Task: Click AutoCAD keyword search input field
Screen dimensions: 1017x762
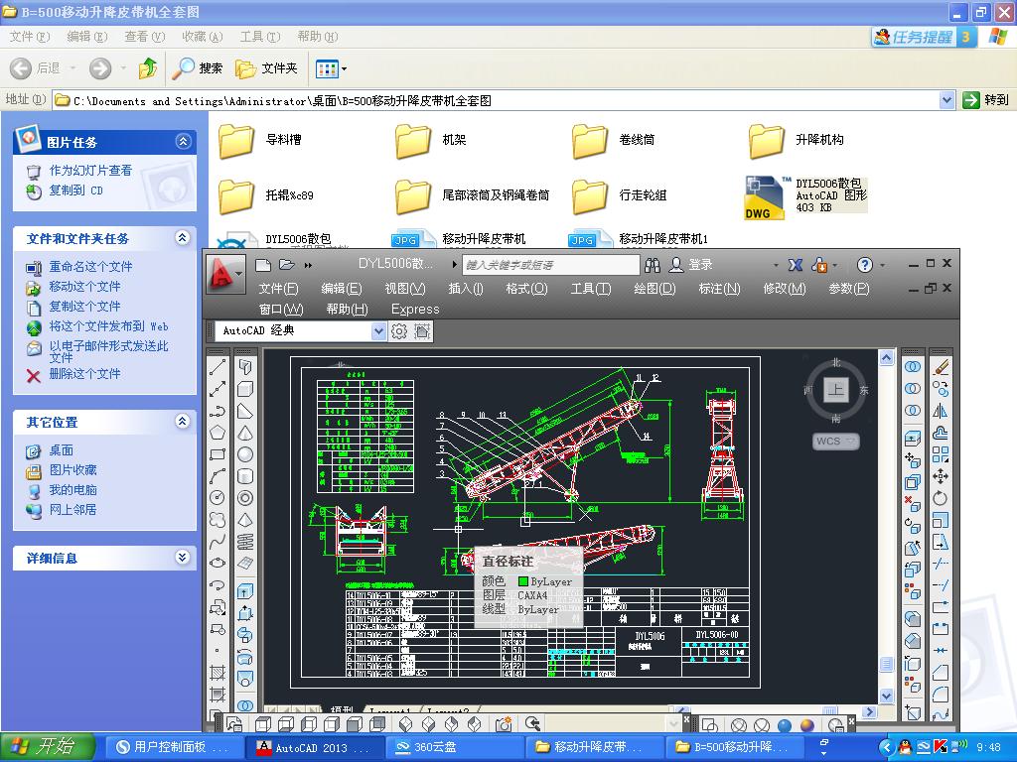Action: pos(550,264)
